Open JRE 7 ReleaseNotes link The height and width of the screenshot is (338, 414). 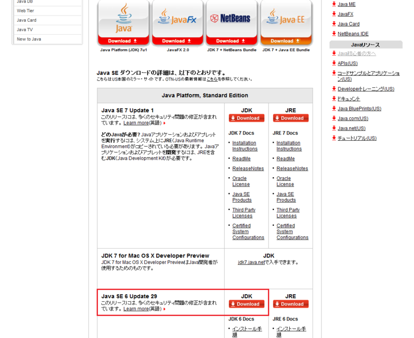click(292, 168)
